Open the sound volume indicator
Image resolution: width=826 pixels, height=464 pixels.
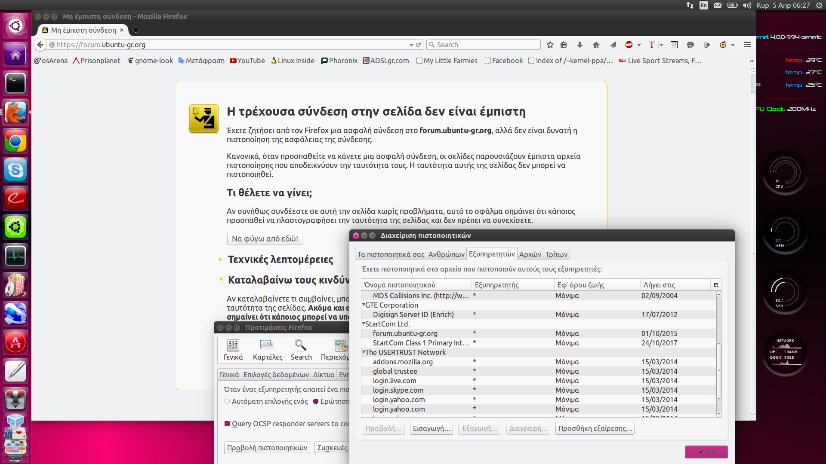point(747,5)
